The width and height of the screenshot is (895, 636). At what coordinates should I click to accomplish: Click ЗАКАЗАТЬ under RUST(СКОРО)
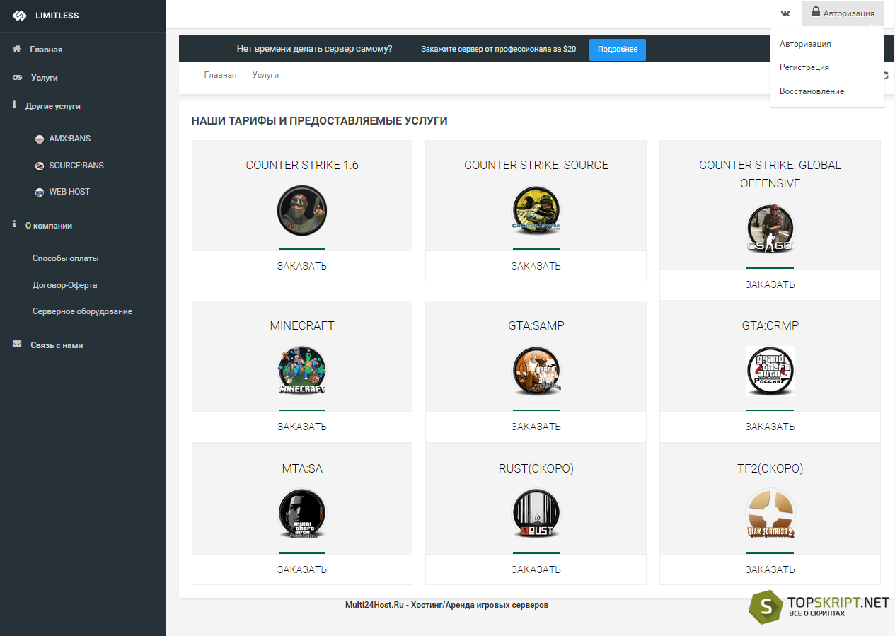coord(536,569)
